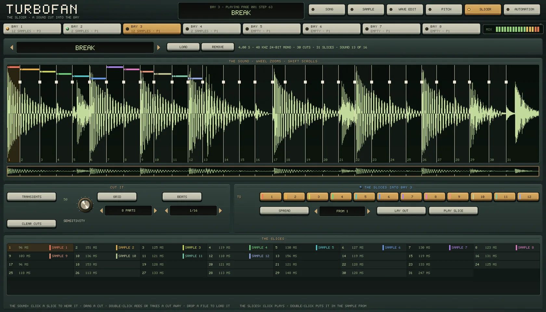Go to previous sound with left arrow beside BREAK

(12, 47)
